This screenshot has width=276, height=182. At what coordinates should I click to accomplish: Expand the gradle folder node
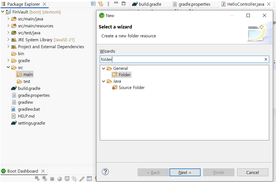pos(8,60)
